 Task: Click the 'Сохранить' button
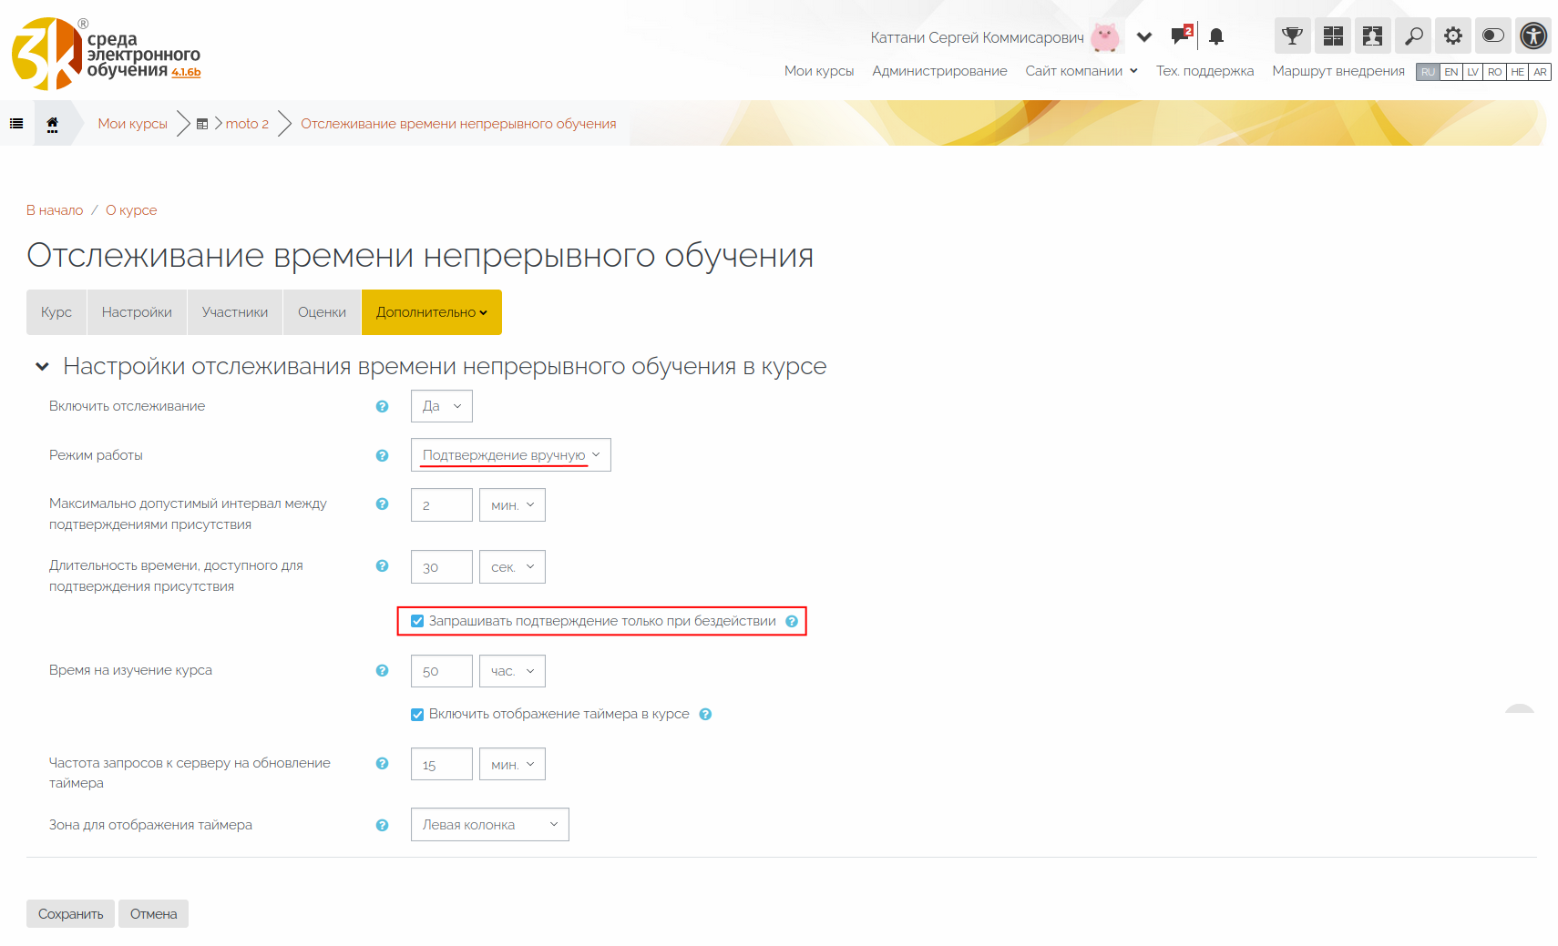point(70,914)
